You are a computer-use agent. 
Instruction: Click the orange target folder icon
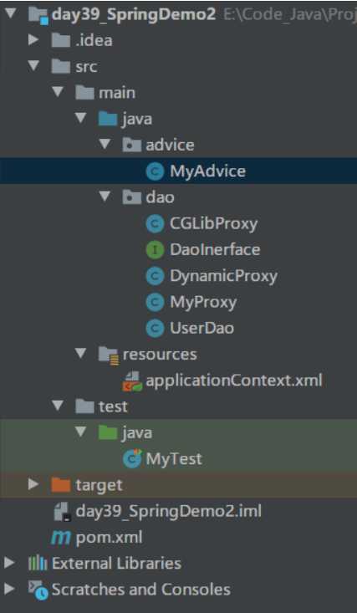(60, 485)
